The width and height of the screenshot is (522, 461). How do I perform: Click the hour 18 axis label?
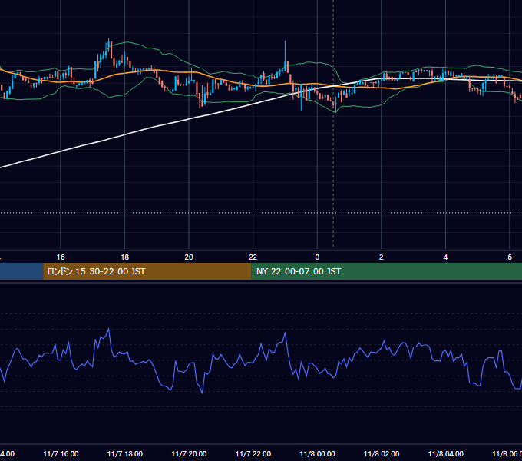coord(125,257)
